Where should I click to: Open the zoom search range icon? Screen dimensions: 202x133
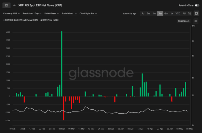click(x=189, y=13)
